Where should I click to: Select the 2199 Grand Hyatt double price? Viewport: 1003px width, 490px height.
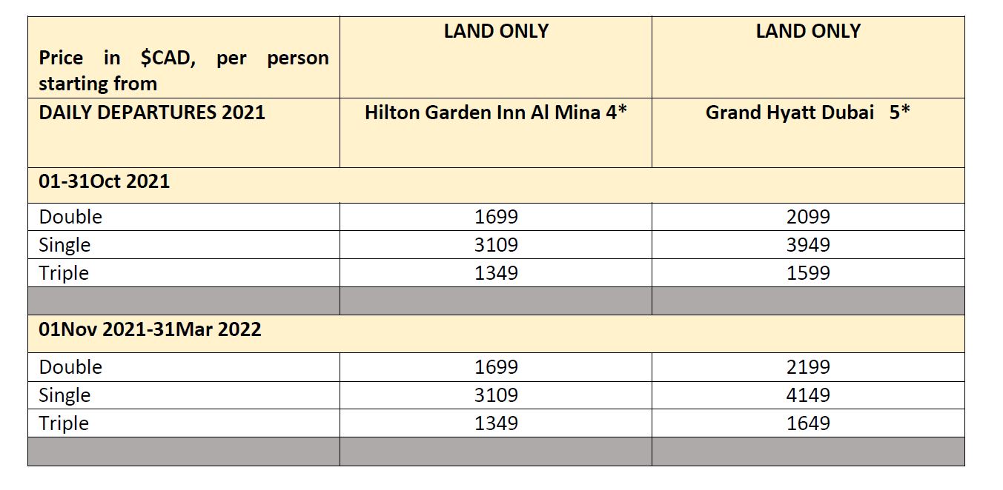coord(808,367)
